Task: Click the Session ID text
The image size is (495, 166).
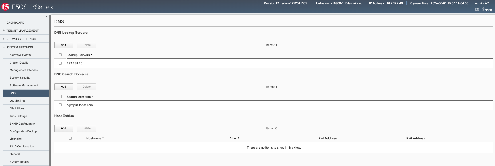Action: pos(285,3)
